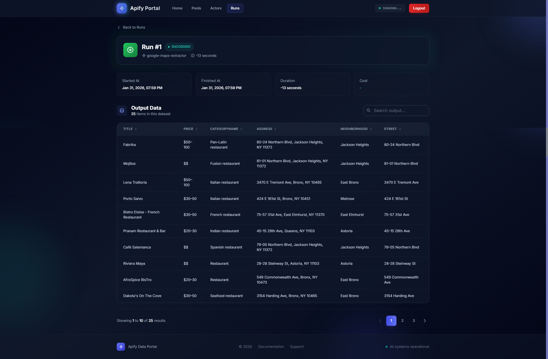The height and width of the screenshot is (359, 548).
Task: Focus the Search output field
Action: click(400, 111)
